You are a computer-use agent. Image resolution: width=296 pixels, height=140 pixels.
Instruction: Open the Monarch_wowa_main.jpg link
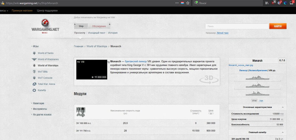pos(241,65)
